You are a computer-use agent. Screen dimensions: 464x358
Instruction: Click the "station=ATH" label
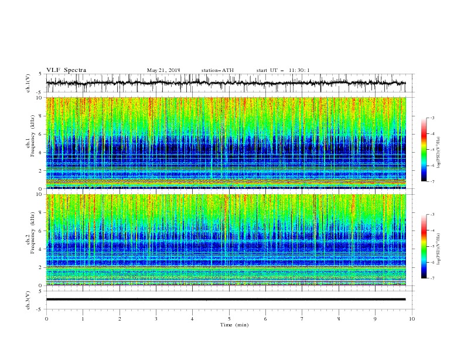pos(217,70)
